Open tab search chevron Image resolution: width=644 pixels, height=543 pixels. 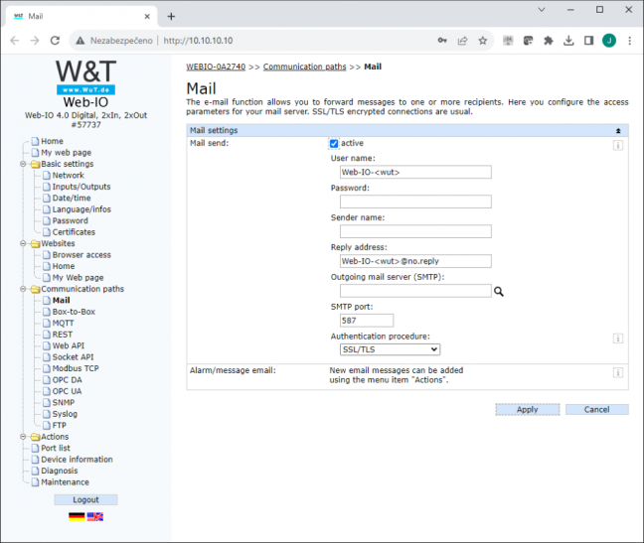(x=542, y=10)
